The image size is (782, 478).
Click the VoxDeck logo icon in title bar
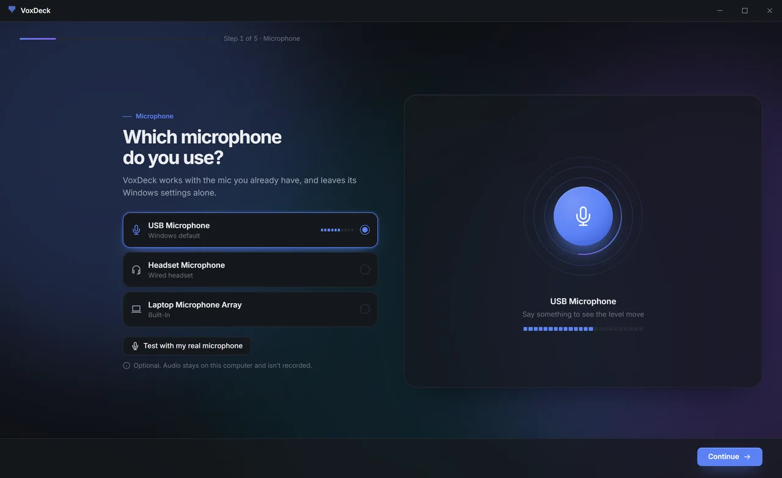12,10
